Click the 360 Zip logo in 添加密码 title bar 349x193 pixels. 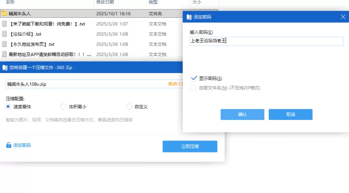point(188,17)
